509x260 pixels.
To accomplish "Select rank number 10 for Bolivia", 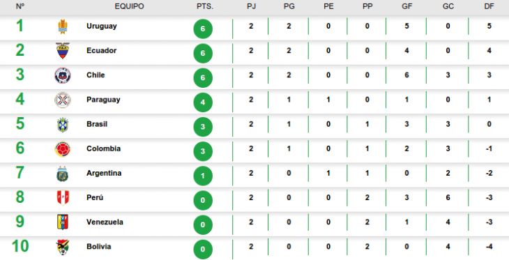I will tap(20, 246).
